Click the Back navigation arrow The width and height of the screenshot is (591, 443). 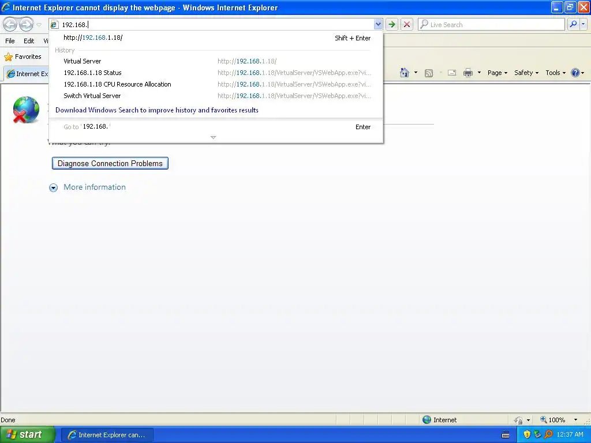(10, 24)
